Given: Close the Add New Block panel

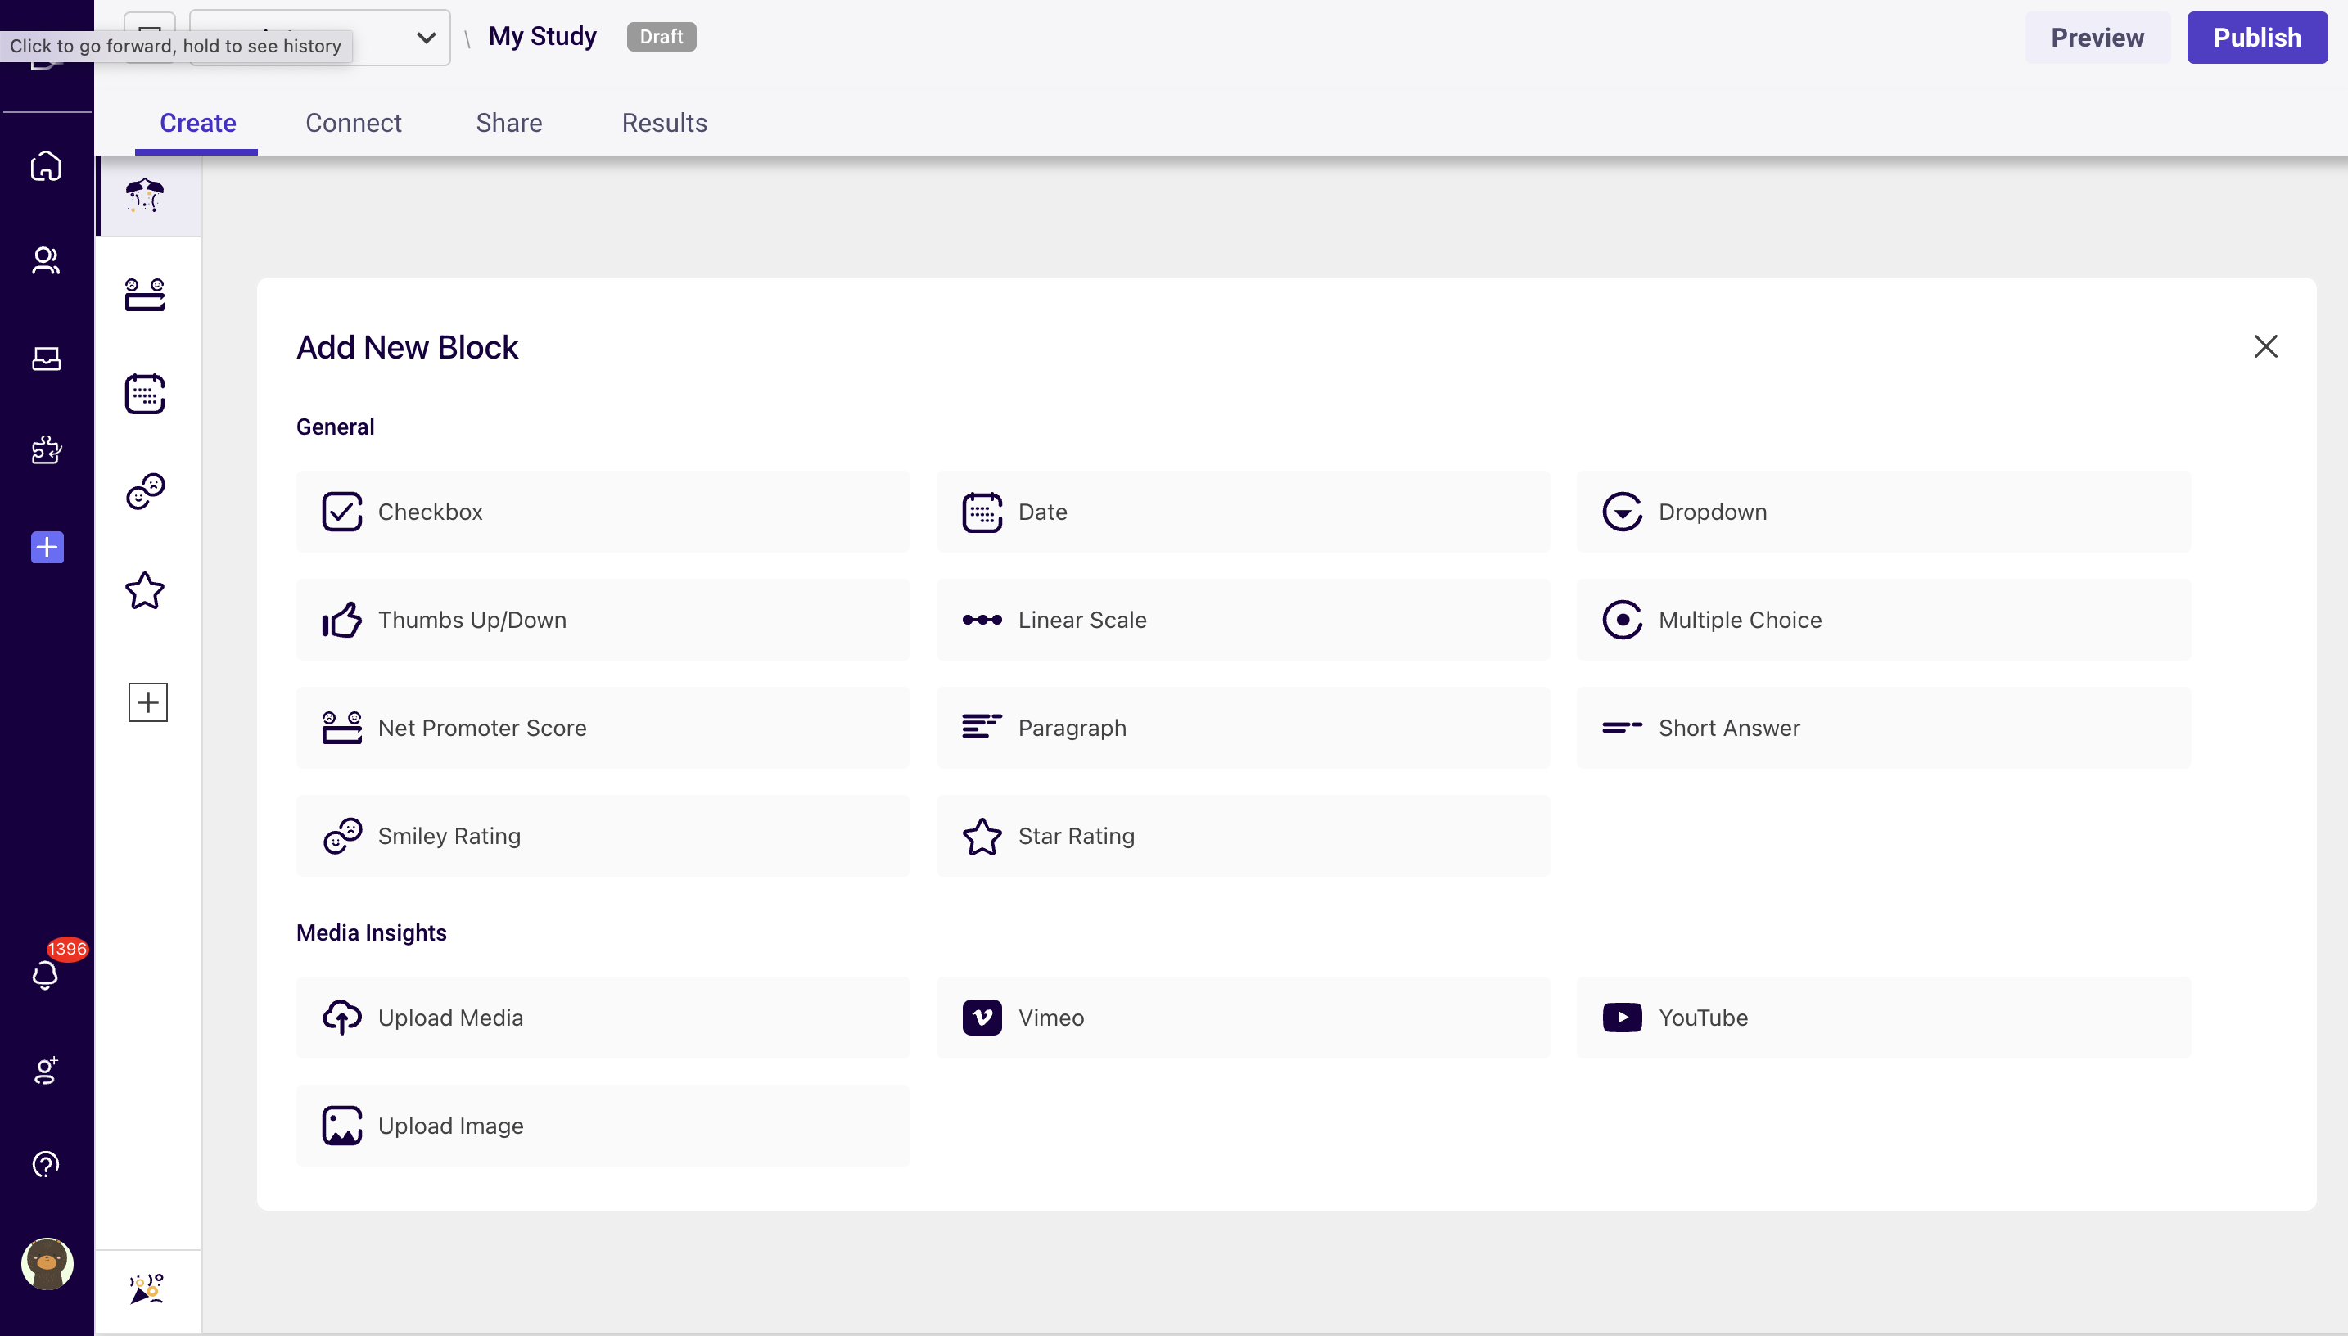Looking at the screenshot, I should click(x=2265, y=346).
